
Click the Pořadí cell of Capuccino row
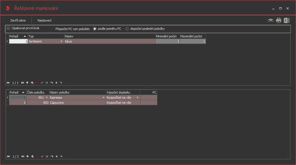[x=18, y=103]
